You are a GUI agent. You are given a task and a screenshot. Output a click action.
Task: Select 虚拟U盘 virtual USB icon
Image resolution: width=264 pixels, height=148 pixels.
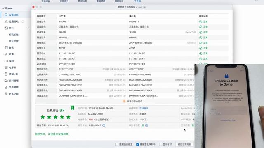coord(6,74)
